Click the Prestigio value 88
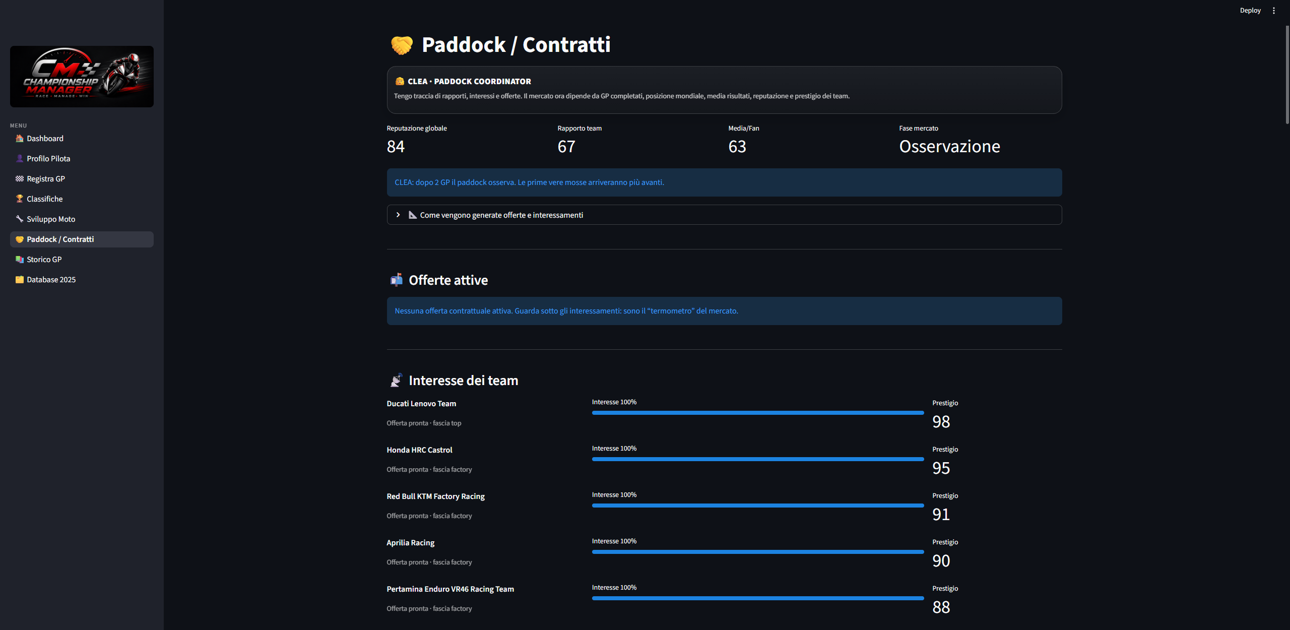Screen dimensions: 1290x630 (941, 607)
